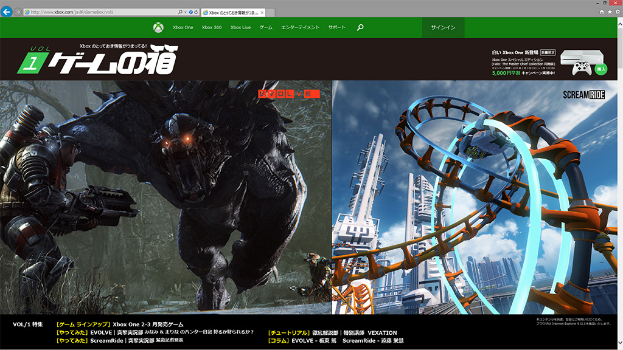Advance carousel with the right chevron arrow

602,193
